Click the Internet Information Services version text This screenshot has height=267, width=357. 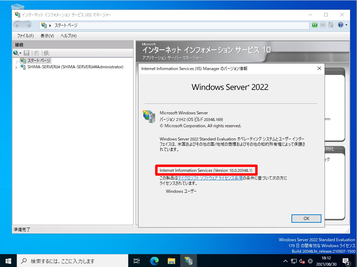(x=206, y=170)
